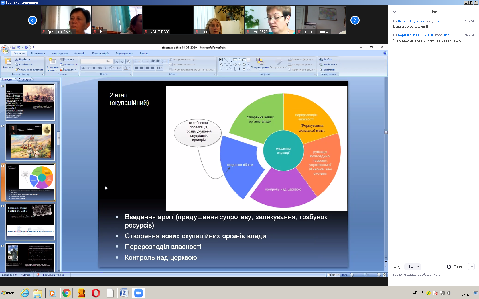Select slide 12 thumbnail
The width and height of the screenshot is (479, 299).
30,142
